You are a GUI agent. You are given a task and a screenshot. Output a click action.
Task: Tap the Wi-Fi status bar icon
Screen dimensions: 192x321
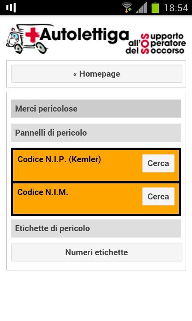point(127,8)
